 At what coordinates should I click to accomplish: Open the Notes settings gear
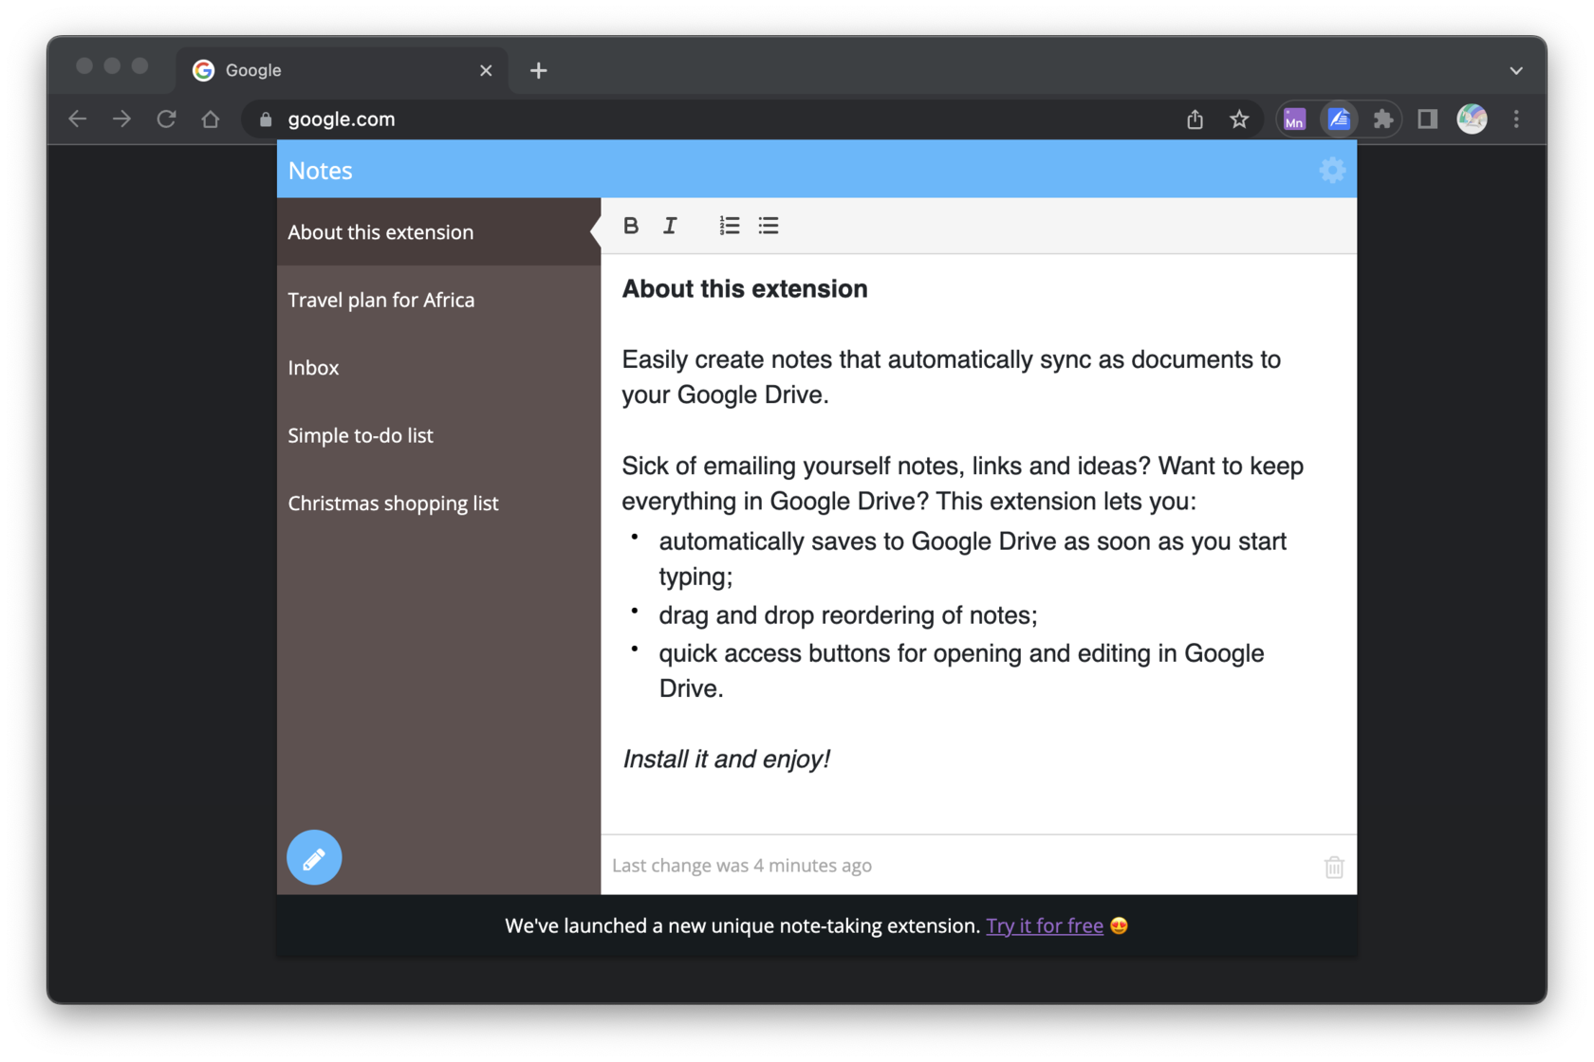tap(1332, 170)
